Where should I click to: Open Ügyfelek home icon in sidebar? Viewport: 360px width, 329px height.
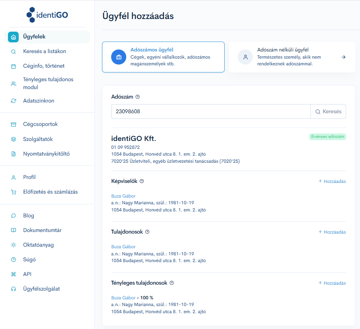point(13,37)
